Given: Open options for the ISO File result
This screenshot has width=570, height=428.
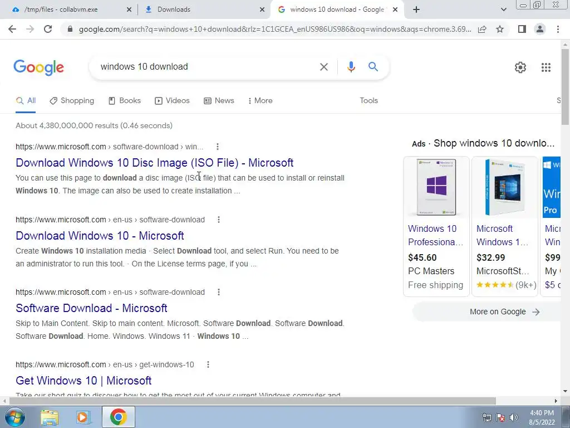Looking at the screenshot, I should coord(218,147).
